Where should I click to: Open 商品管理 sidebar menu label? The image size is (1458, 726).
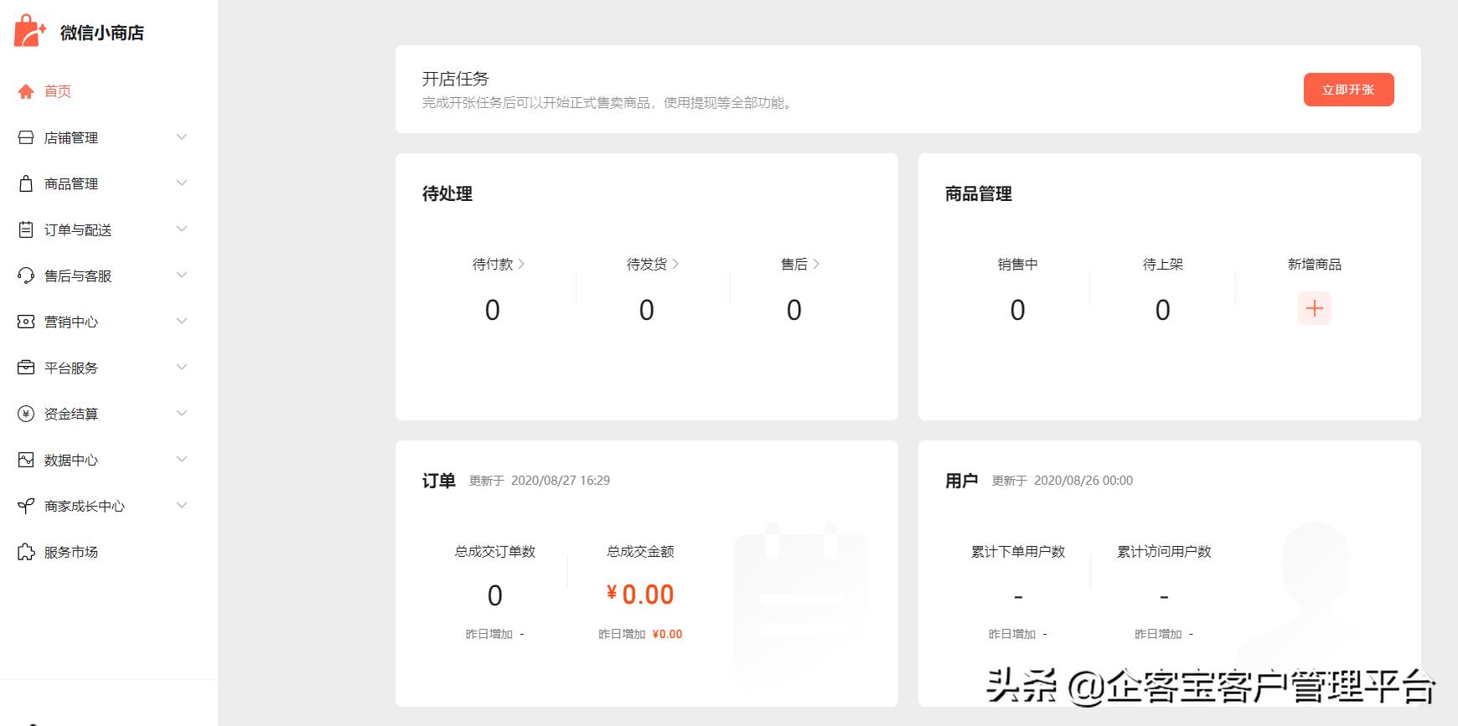click(71, 183)
